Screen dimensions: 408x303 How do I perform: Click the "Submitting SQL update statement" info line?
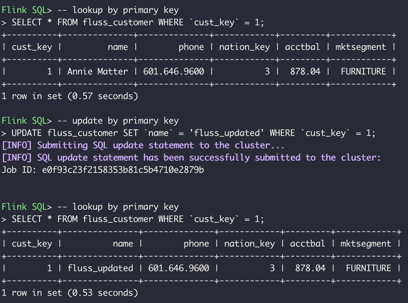[x=143, y=145]
